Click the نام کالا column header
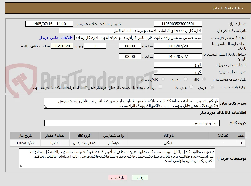 pyautogui.click(x=168, y=136)
